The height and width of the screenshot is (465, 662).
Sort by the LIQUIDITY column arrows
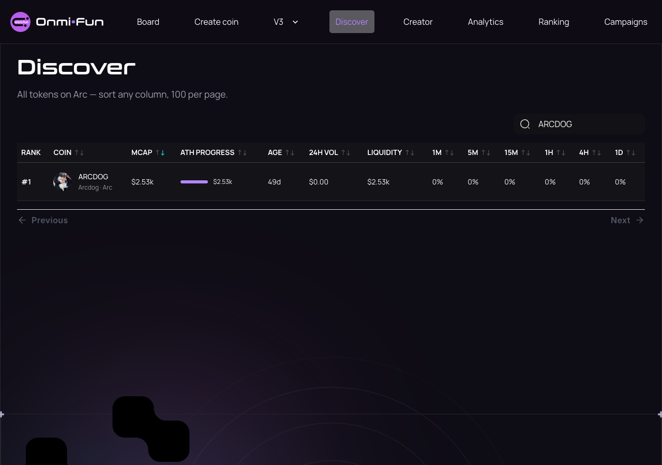click(x=410, y=152)
